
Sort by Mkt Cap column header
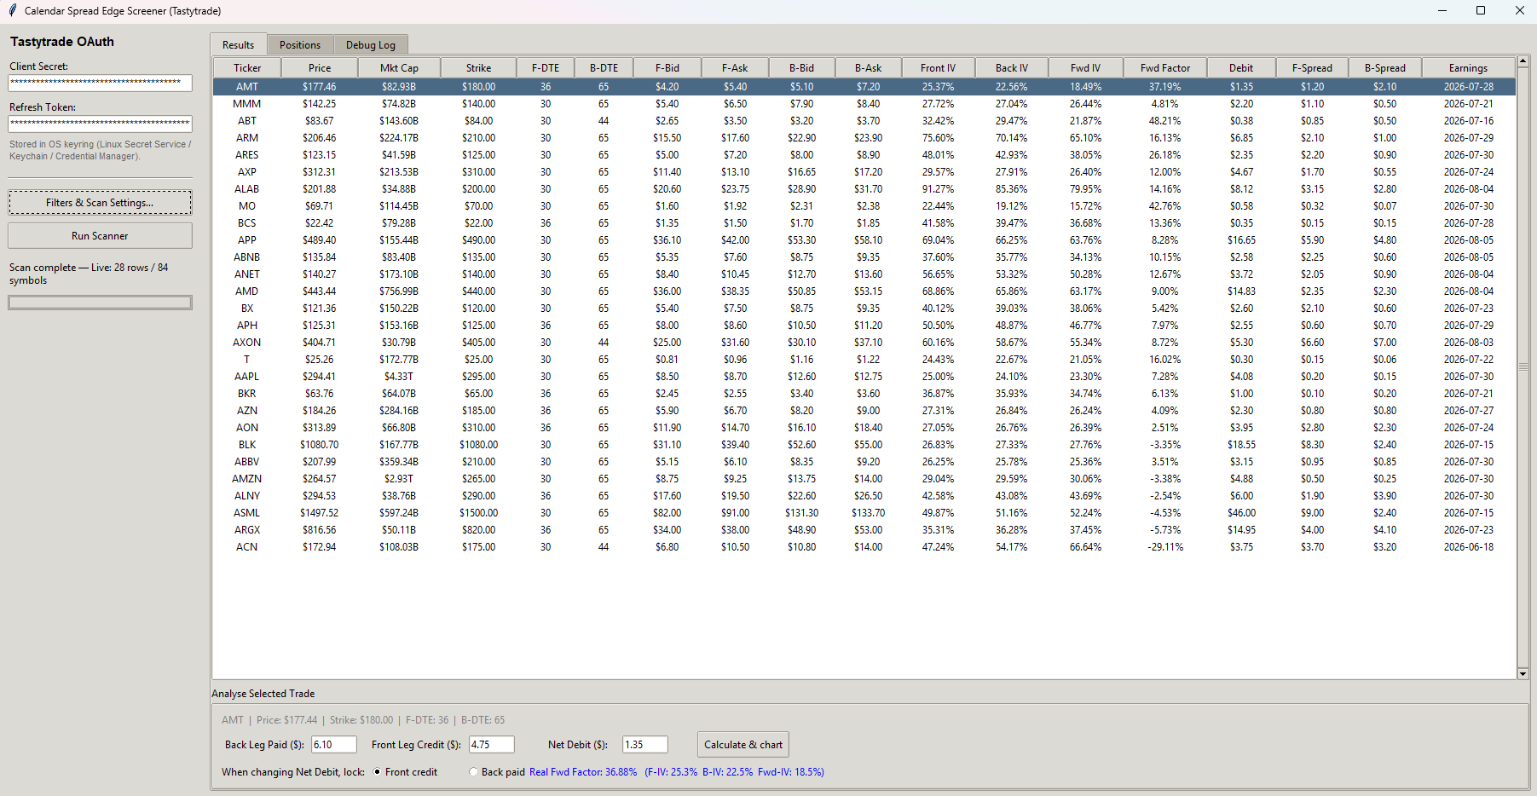[x=399, y=68]
